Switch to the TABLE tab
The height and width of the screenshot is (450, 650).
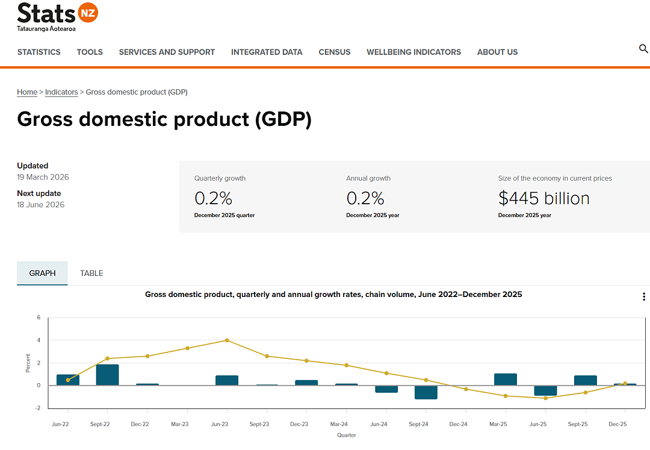(91, 273)
